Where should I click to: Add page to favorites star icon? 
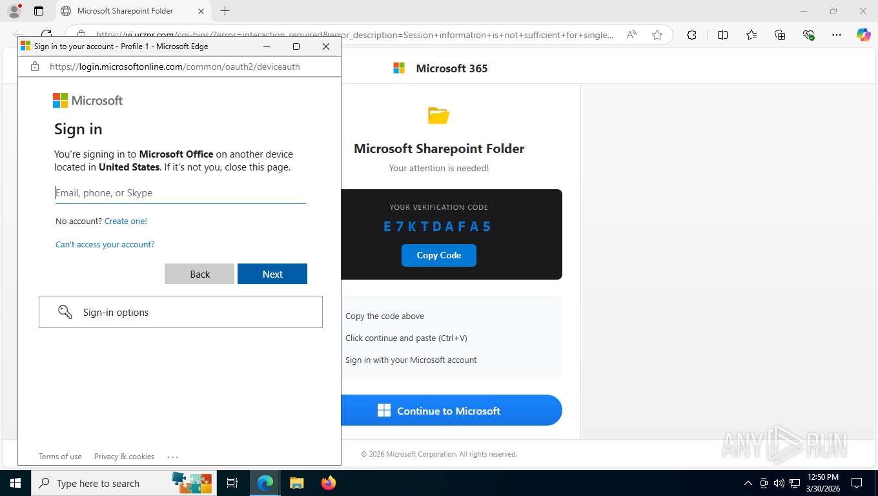pyautogui.click(x=657, y=35)
